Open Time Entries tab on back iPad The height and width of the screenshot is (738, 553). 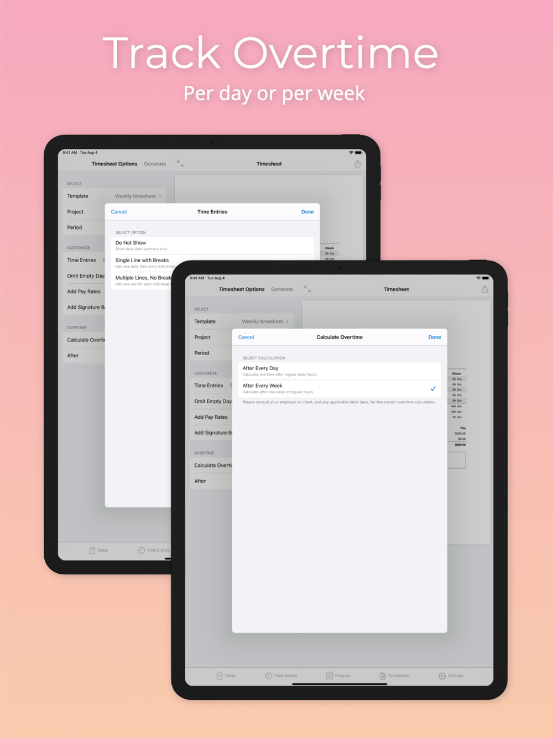click(154, 550)
